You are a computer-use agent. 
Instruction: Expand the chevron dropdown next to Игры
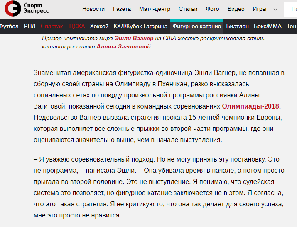click(x=275, y=9)
